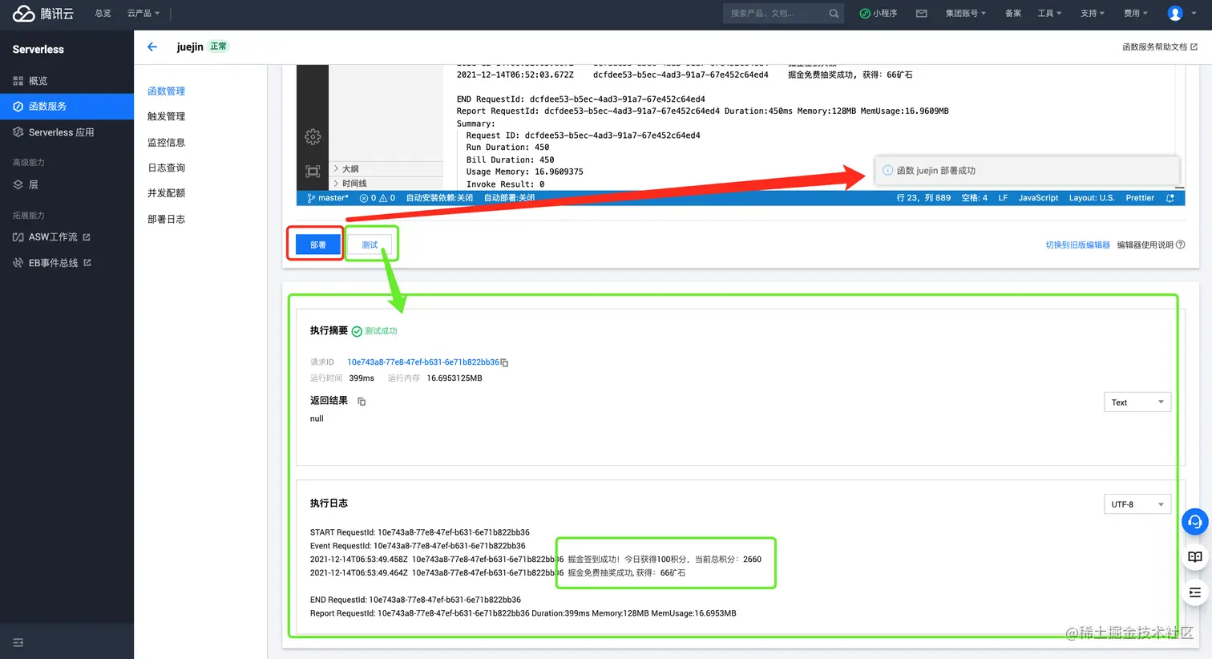Expand the 费用 dropdown
Image resolution: width=1212 pixels, height=659 pixels.
pos(1135,14)
